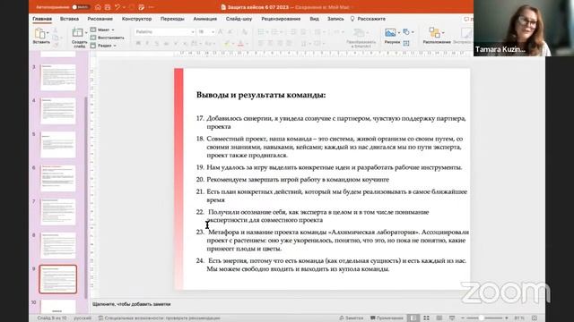574x322 pixels.
Task: Click the zoom slider in status bar
Action: [x=484, y=318]
